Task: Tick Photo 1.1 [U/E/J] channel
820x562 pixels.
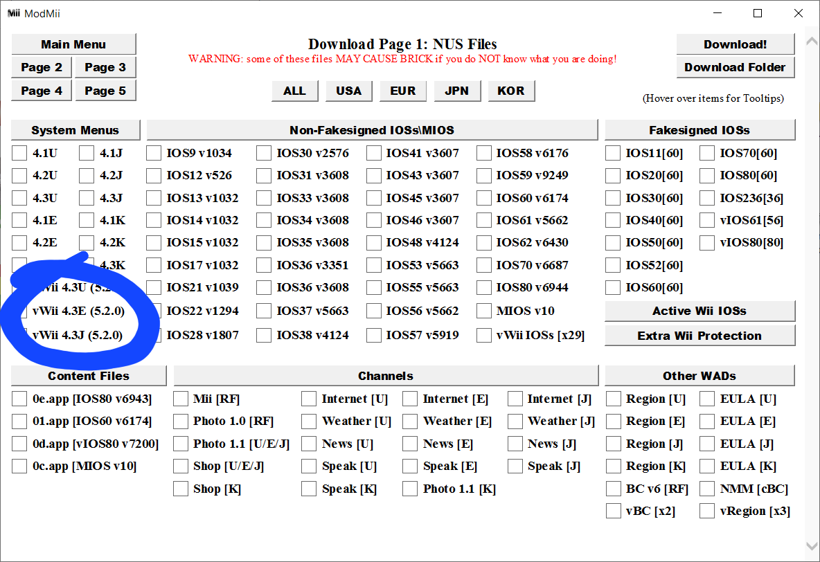Action: (181, 444)
